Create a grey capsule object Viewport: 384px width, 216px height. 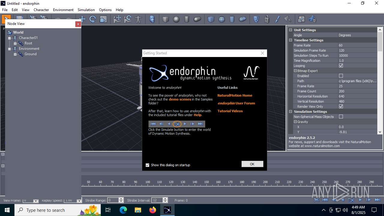197,19
